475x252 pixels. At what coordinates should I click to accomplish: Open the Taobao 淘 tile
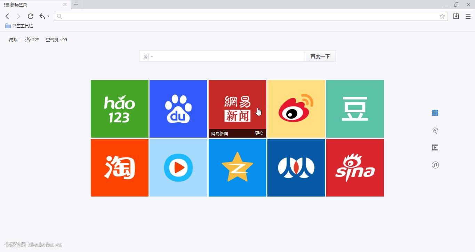[120, 168]
